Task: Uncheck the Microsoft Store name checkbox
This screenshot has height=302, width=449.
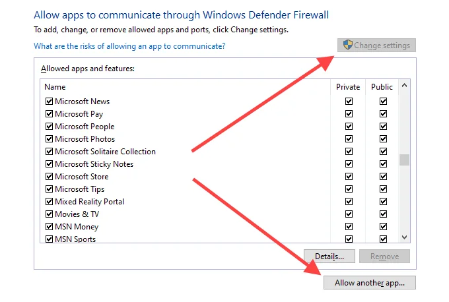Action: pos(49,177)
